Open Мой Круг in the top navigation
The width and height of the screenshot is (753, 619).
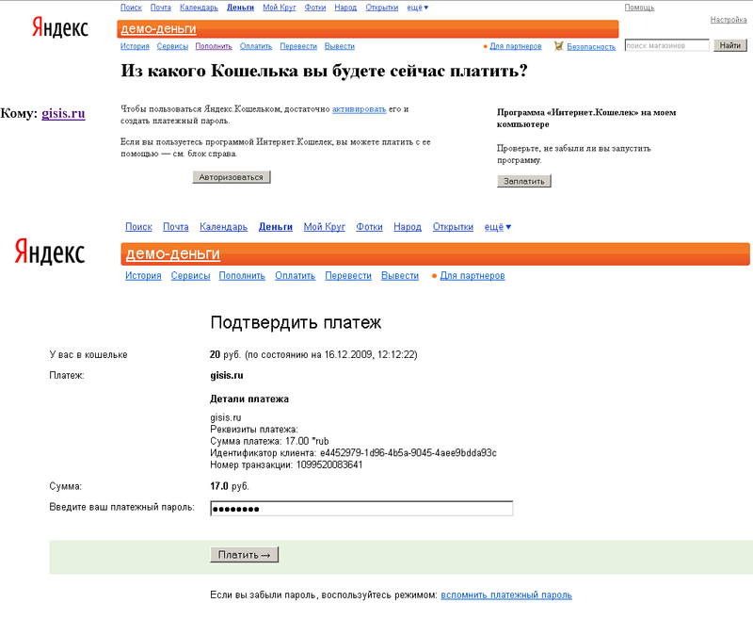(279, 8)
